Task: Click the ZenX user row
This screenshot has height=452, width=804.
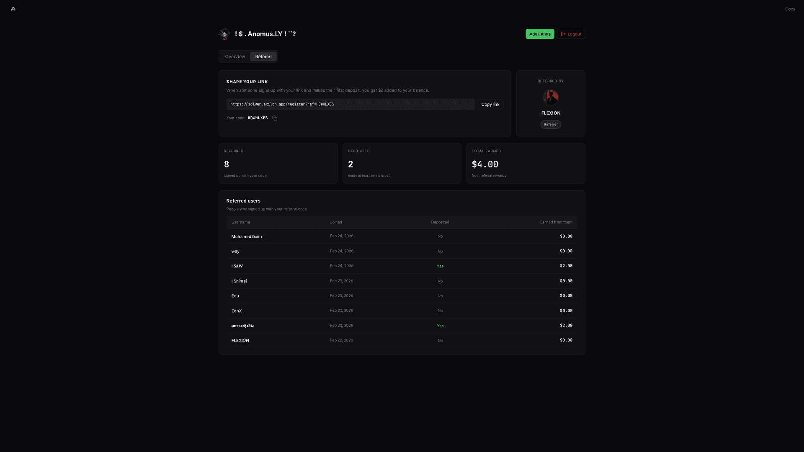Action: (237, 311)
